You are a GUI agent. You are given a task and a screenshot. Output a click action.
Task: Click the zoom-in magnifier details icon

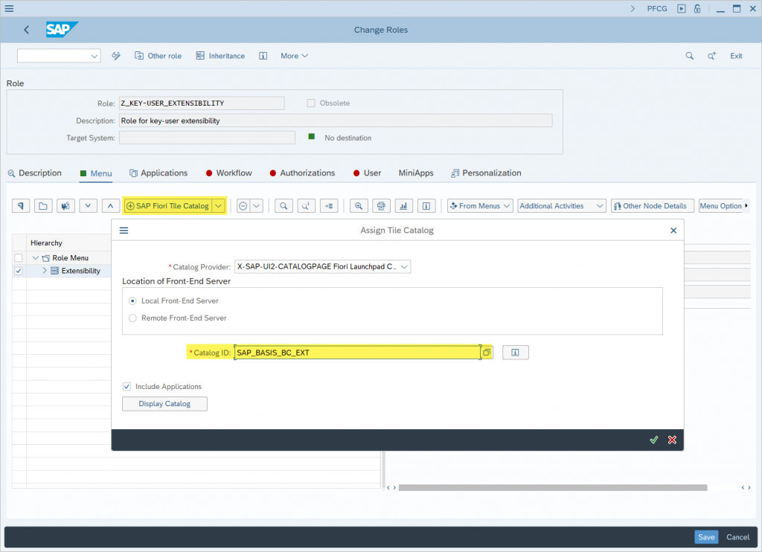click(x=359, y=205)
